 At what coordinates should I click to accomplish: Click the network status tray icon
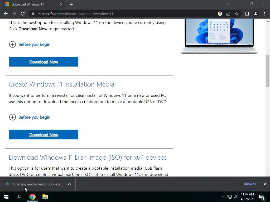click(x=230, y=197)
